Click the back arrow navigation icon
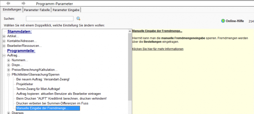The image size is (254, 114). click(x=8, y=3)
